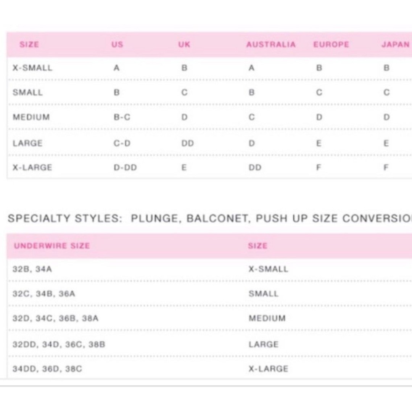Select the 32B, 34A underwire entry

click(32, 269)
